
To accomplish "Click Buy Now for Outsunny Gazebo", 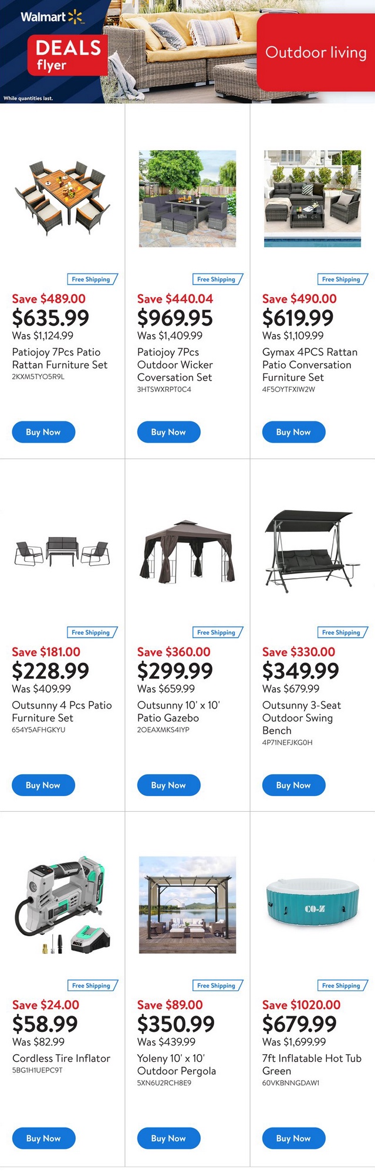I will (168, 785).
